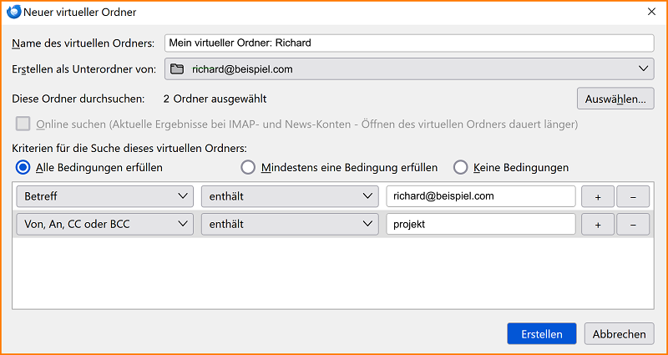Close the Neuer virtueller Ordner dialog

(651, 12)
